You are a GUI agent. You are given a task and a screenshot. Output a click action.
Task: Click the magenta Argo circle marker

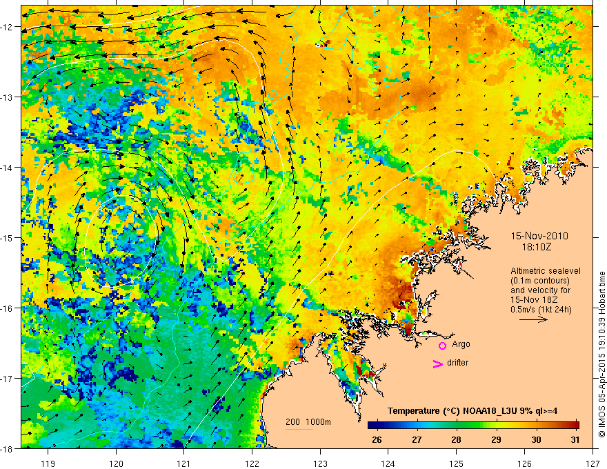coord(442,346)
